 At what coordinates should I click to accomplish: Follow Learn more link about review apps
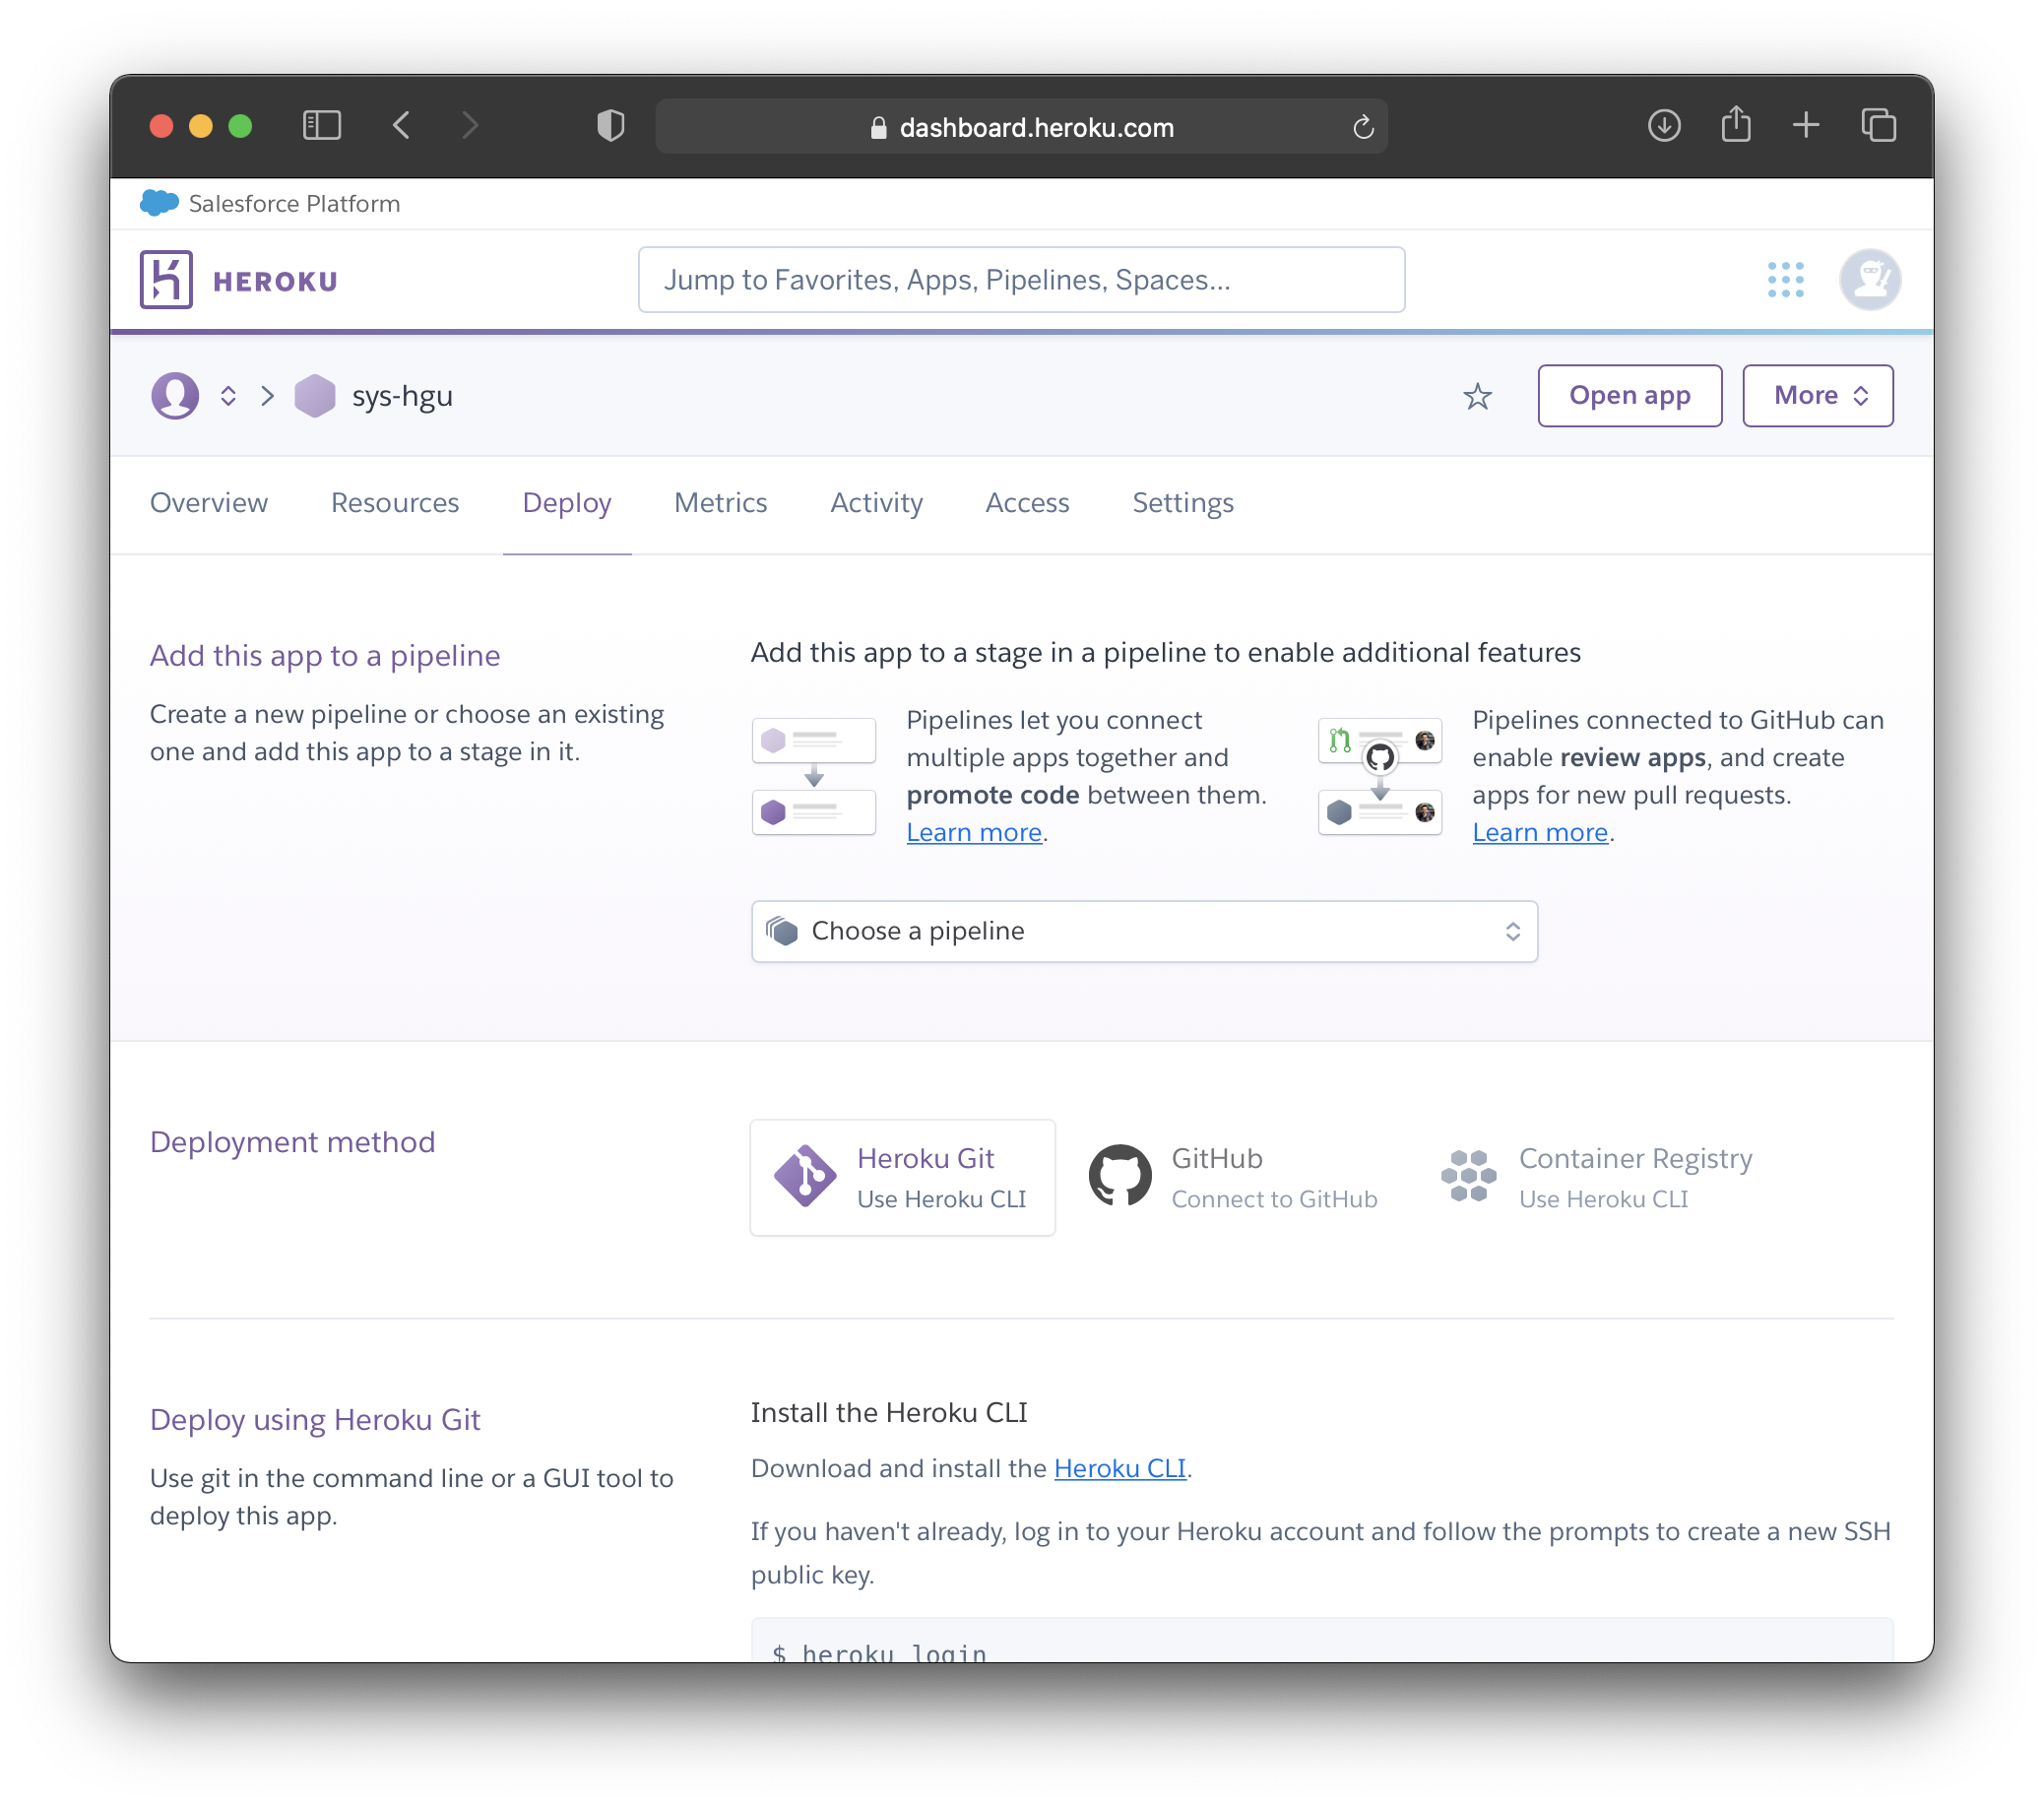tap(1540, 833)
